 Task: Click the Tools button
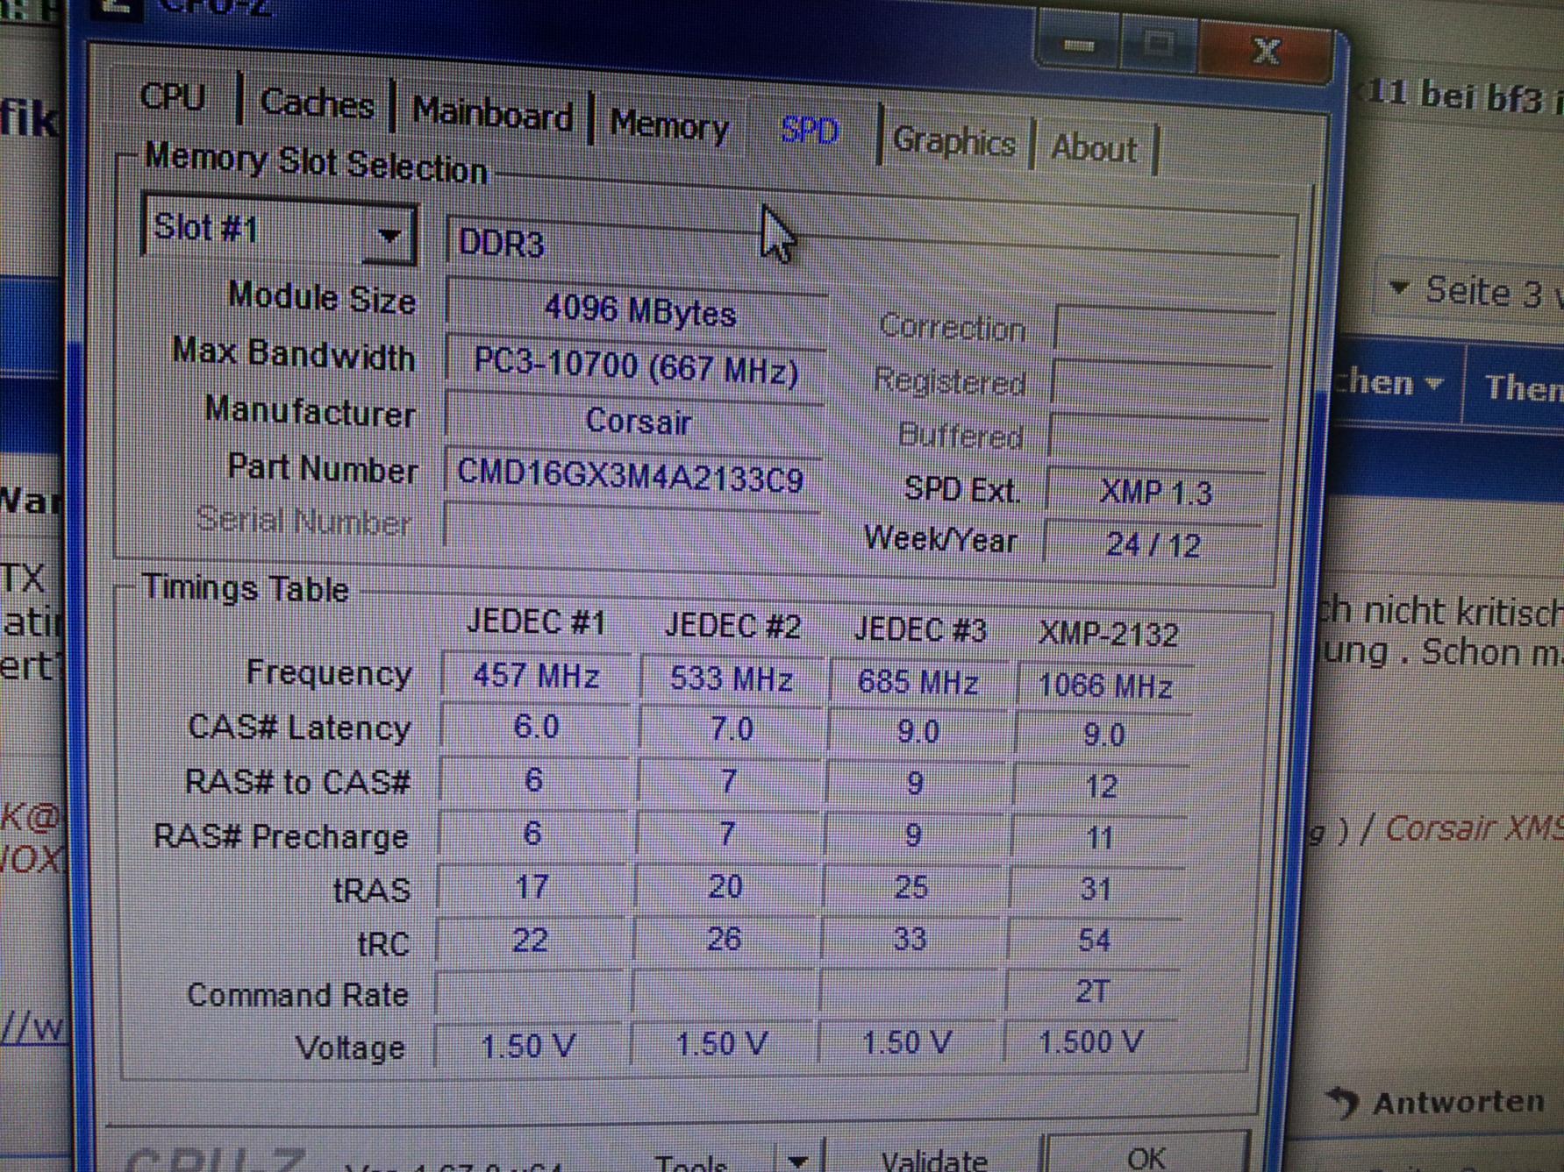692,1162
